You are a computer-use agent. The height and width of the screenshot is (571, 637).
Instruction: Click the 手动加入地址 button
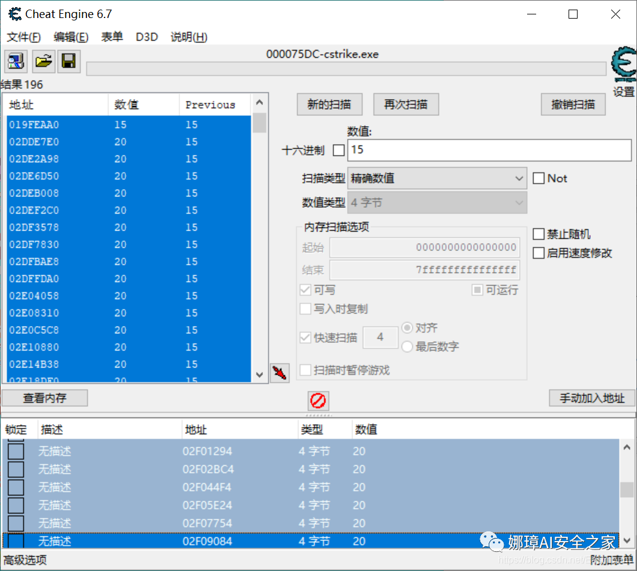click(x=592, y=398)
